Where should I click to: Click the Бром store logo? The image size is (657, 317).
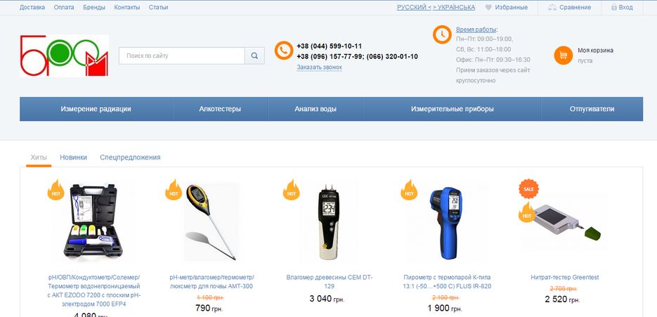tap(64, 56)
